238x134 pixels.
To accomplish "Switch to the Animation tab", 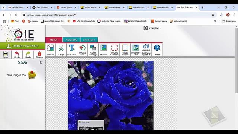I will pyautogui.click(x=89, y=40).
